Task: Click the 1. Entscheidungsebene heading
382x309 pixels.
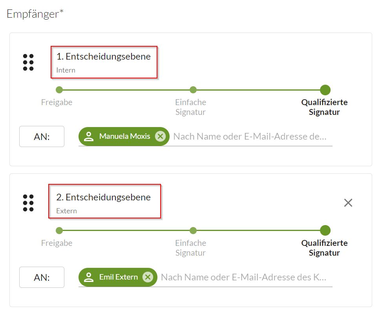Action: coord(103,56)
